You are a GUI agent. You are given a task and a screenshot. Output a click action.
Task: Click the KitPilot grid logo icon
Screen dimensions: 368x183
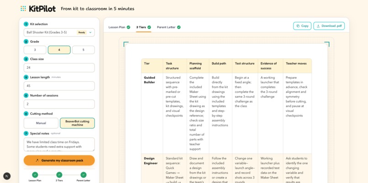[x=23, y=9]
